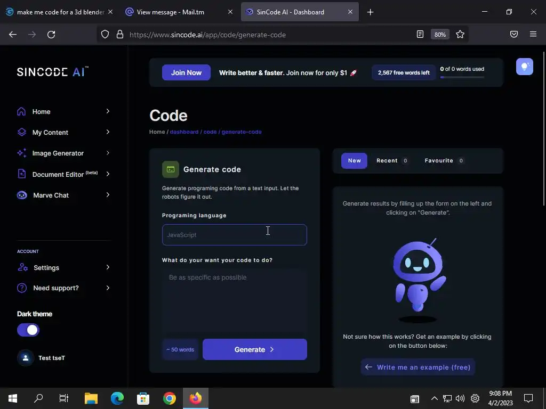546x409 pixels.
Task: Click the Join Now button
Action: 186,72
